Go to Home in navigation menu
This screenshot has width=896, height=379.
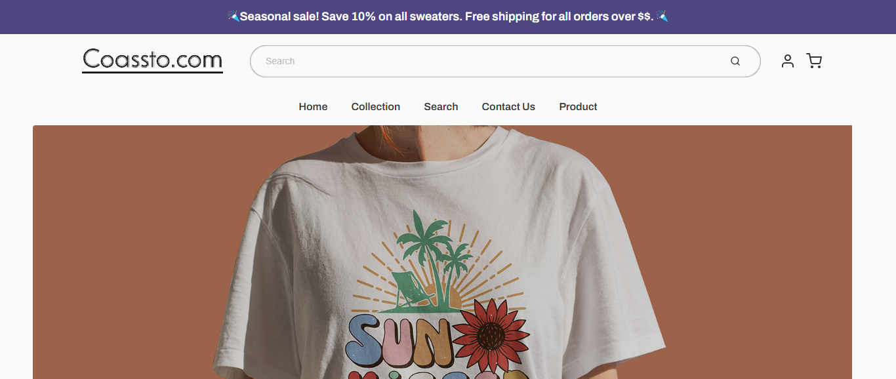click(313, 107)
